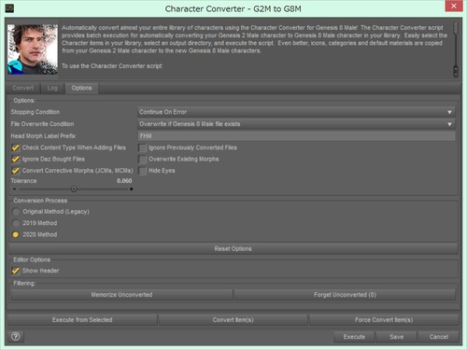The width and height of the screenshot is (467, 350).
Task: Click the Tolerance slider handle
Action: [74, 189]
